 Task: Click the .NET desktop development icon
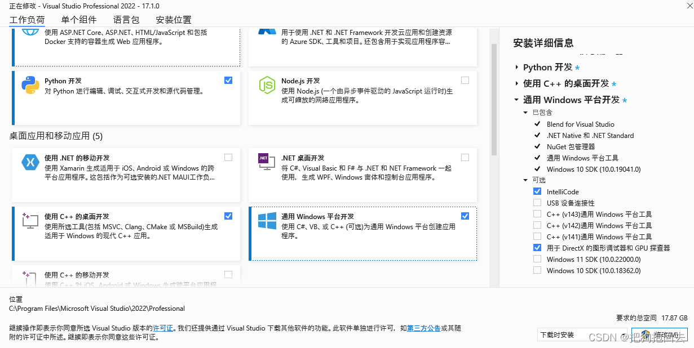click(x=267, y=162)
